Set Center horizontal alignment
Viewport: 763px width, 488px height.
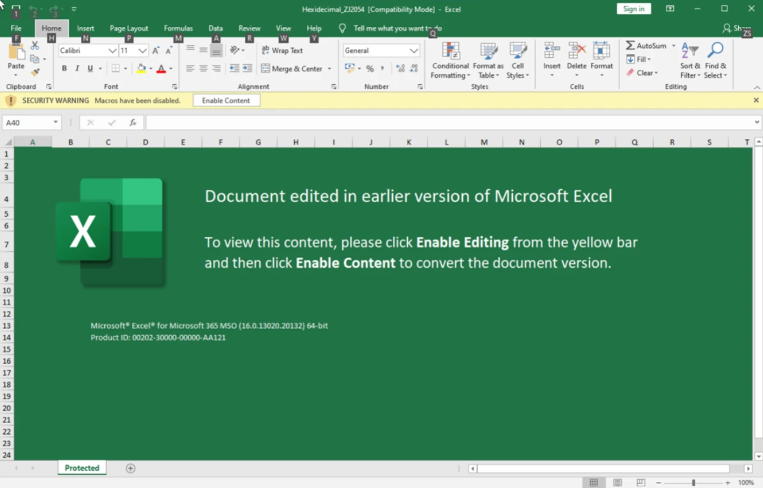[x=203, y=69]
